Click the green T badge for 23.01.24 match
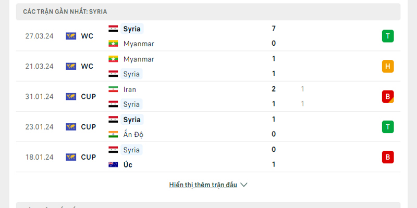This screenshot has height=208, width=417. (387, 126)
